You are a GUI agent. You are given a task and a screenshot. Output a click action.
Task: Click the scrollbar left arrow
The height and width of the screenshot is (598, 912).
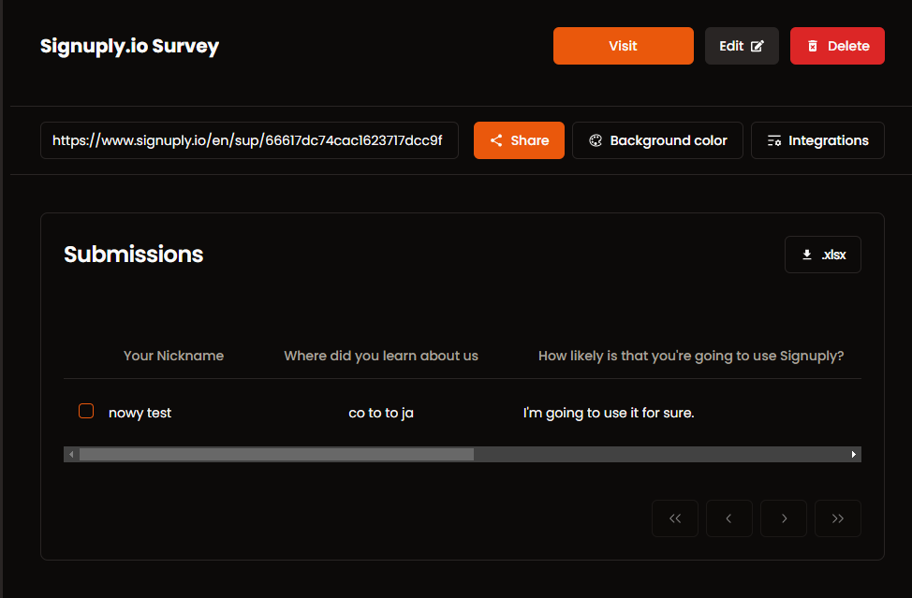coord(71,455)
